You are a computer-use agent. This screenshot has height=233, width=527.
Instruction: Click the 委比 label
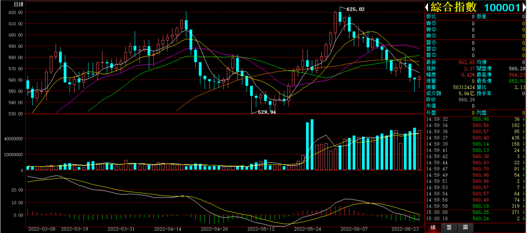coord(431,17)
